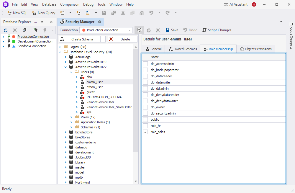Click the Cut icon on the toolbar

tap(123, 13)
